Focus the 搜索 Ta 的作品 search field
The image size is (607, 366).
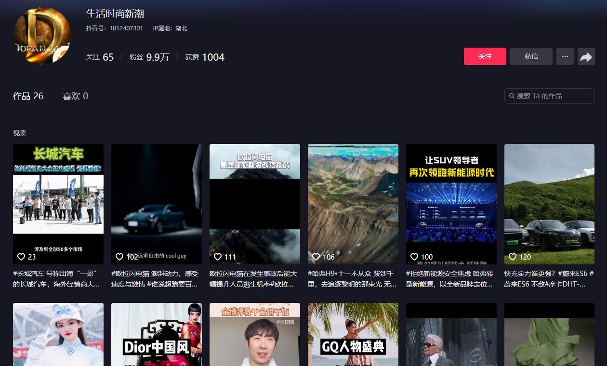[x=550, y=96]
